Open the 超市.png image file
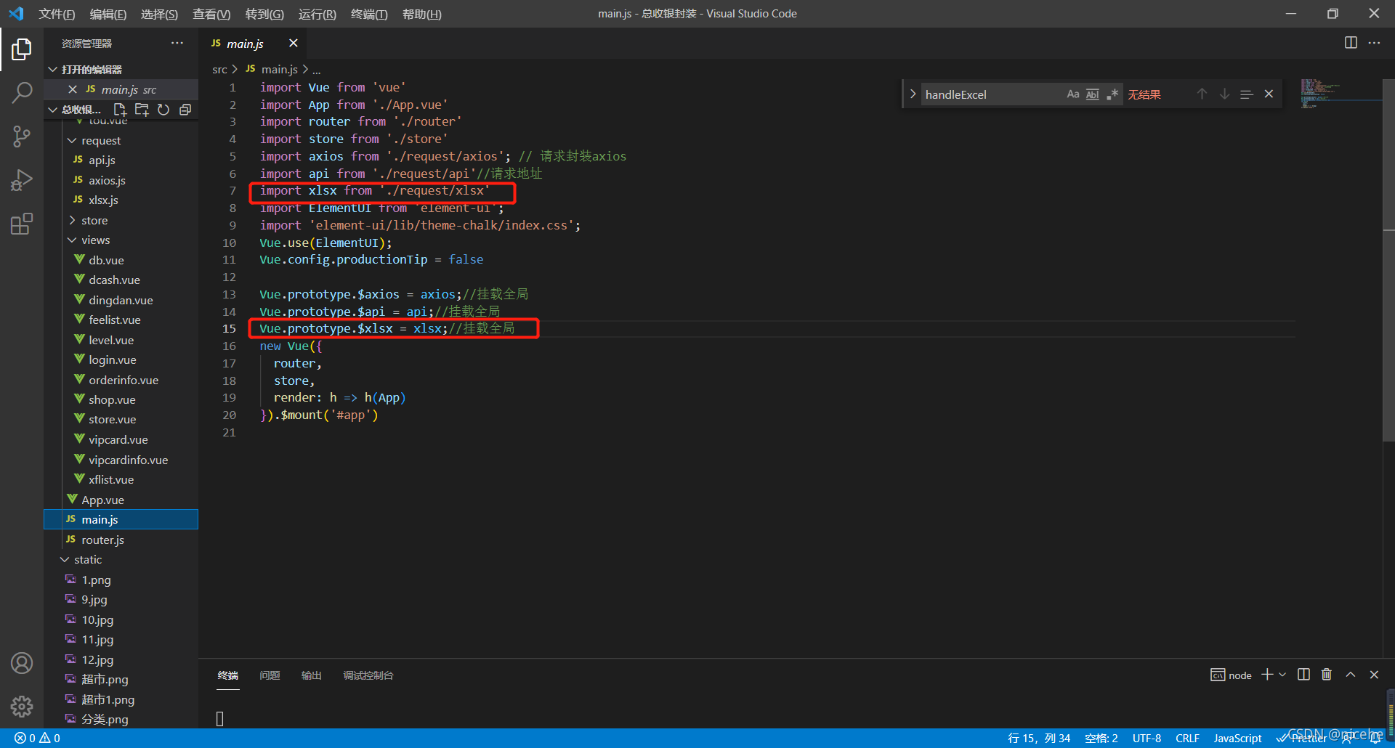The image size is (1395, 748). point(105,679)
